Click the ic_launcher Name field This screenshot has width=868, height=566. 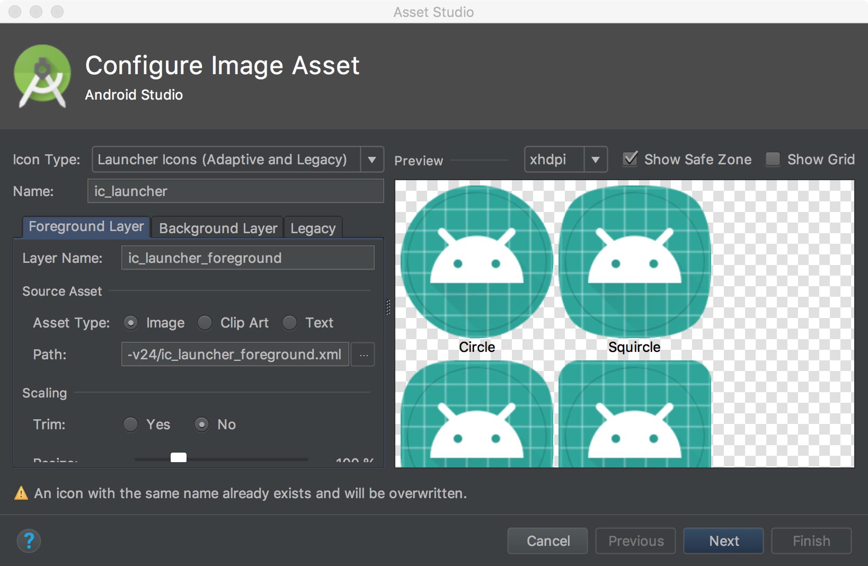pos(235,191)
